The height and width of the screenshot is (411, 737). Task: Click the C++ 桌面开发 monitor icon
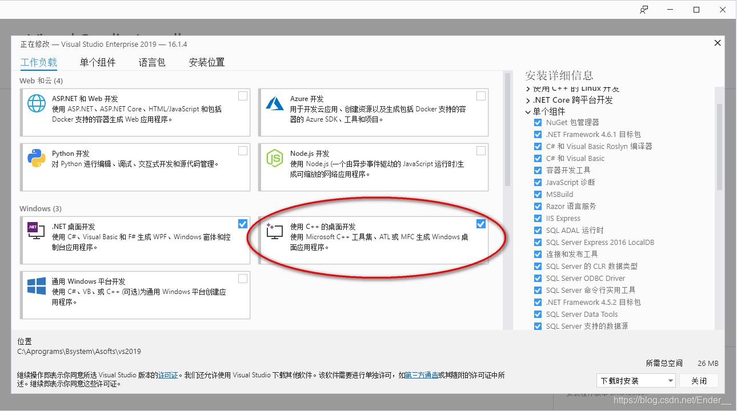pyautogui.click(x=275, y=231)
